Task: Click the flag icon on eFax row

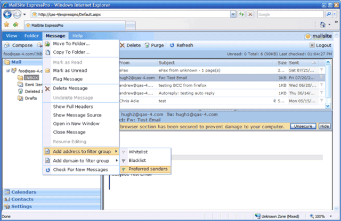Action: (321, 70)
